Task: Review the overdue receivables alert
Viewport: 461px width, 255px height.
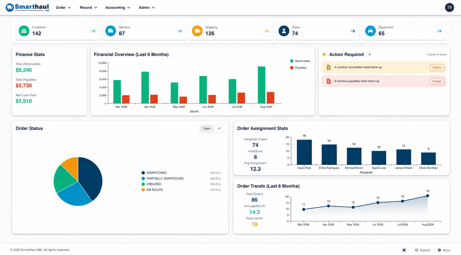Action: click(x=437, y=68)
